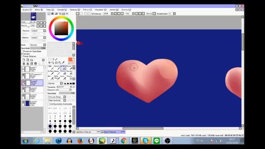The image size is (265, 149).
Task: Pick the rotate view tool
Action: click(56, 62)
